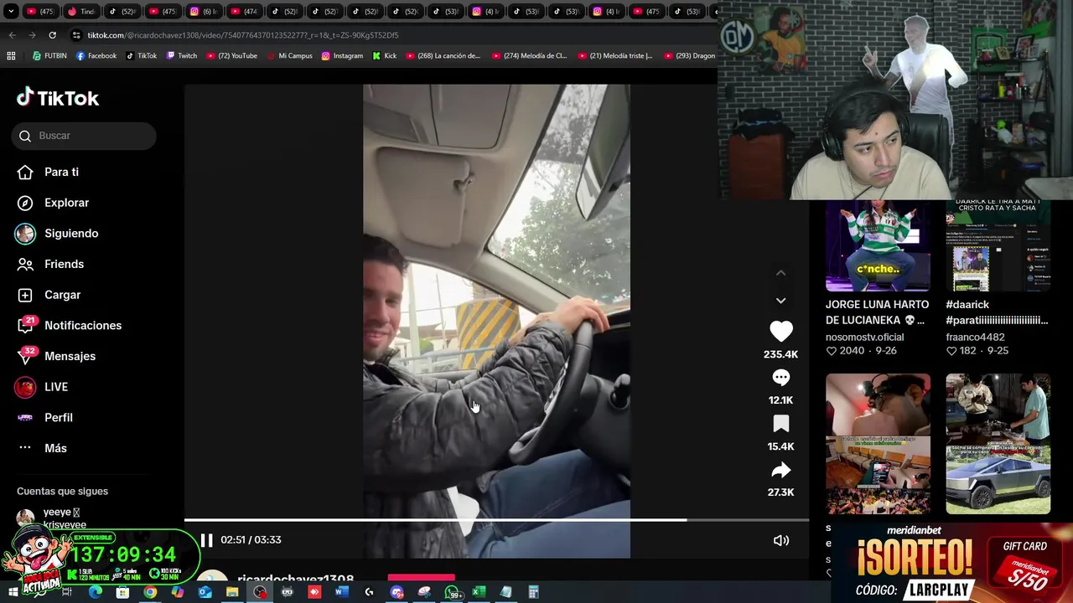Switch to the Tinder browser tab
Viewport: 1073px width, 603px height.
80,12
